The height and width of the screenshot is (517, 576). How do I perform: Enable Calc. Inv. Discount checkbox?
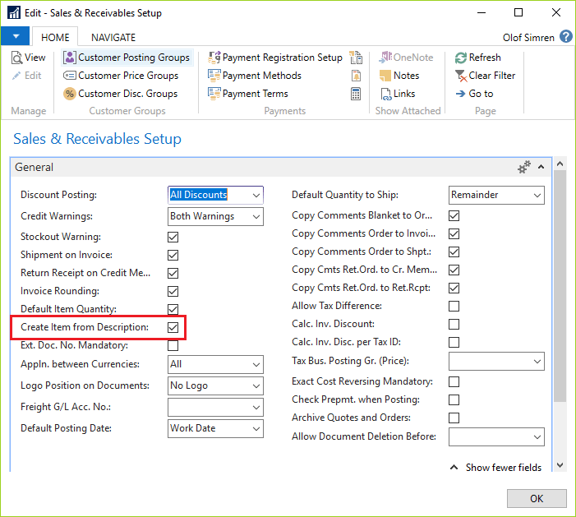454,324
